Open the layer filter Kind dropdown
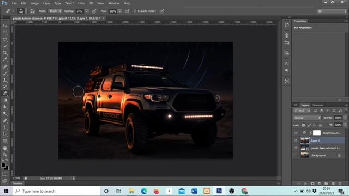349x196 pixels. tap(302, 111)
